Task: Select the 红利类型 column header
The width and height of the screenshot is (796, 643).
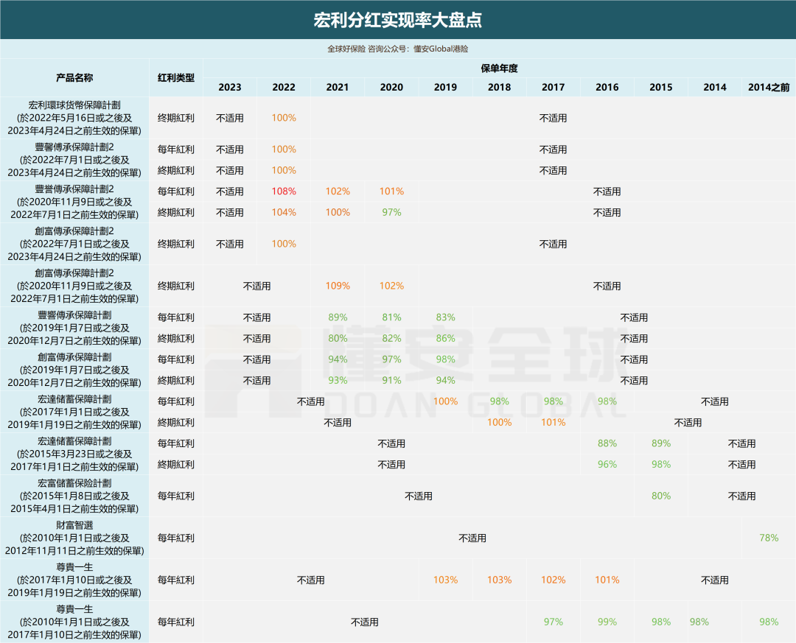Action: point(176,77)
